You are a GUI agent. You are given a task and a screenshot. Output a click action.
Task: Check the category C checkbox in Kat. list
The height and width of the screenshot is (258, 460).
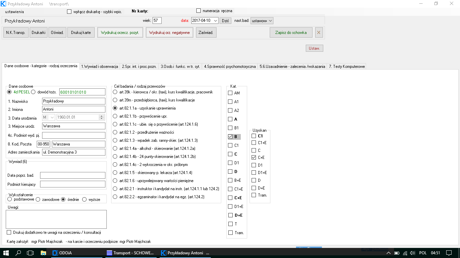[x=230, y=154]
